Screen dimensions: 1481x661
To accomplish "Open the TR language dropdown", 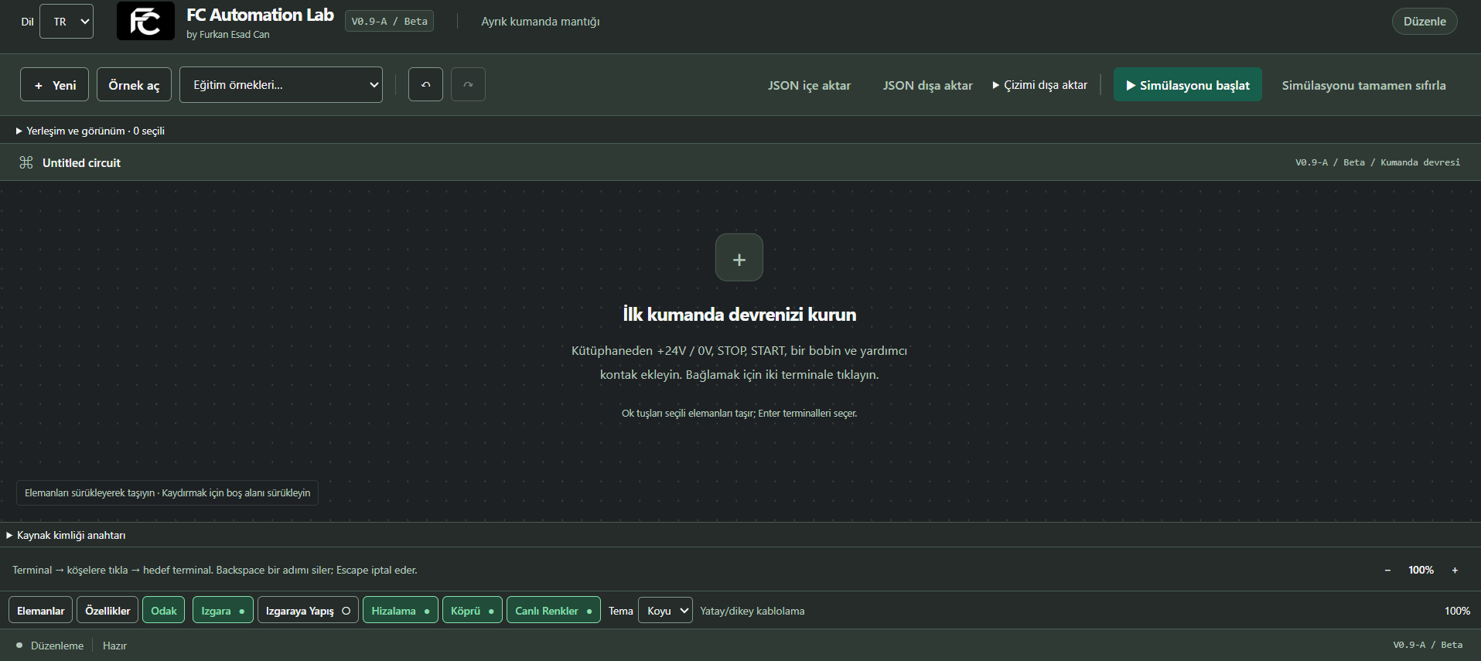I will coord(67,22).
